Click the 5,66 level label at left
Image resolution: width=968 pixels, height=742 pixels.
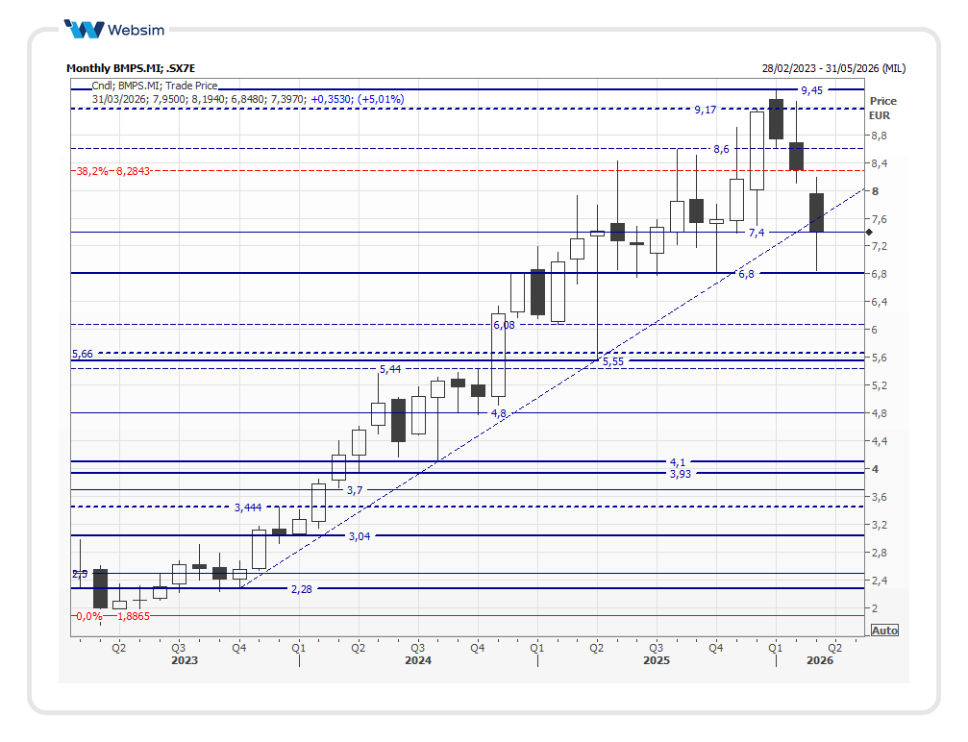click(x=83, y=355)
